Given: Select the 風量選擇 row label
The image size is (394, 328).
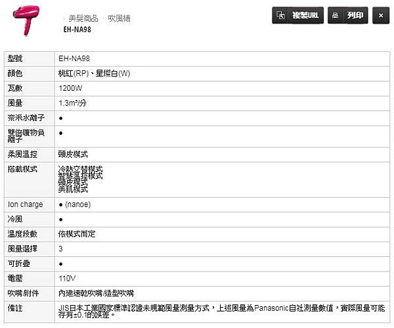Looking at the screenshot, I should click(22, 248).
